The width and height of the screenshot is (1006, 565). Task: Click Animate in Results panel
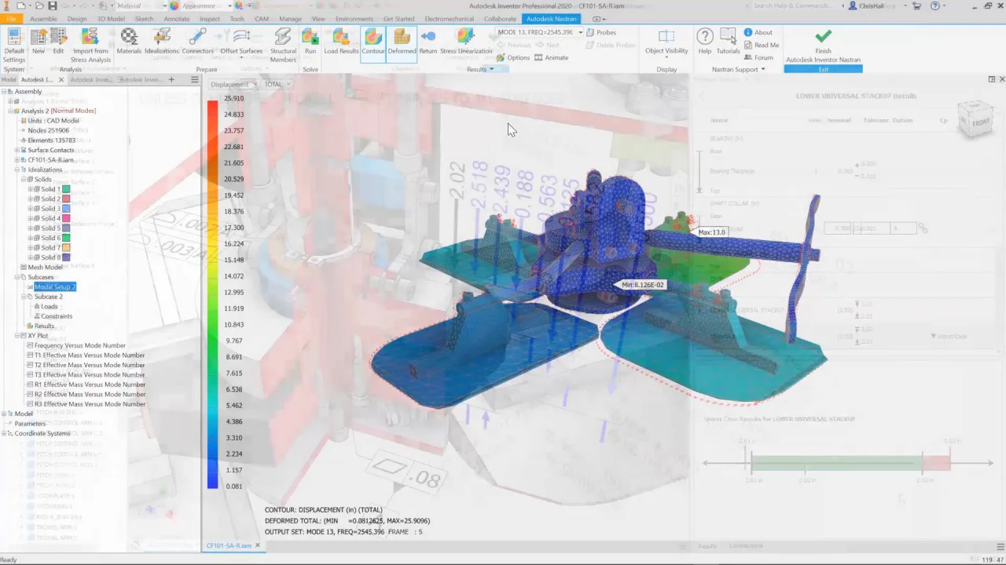click(x=551, y=58)
